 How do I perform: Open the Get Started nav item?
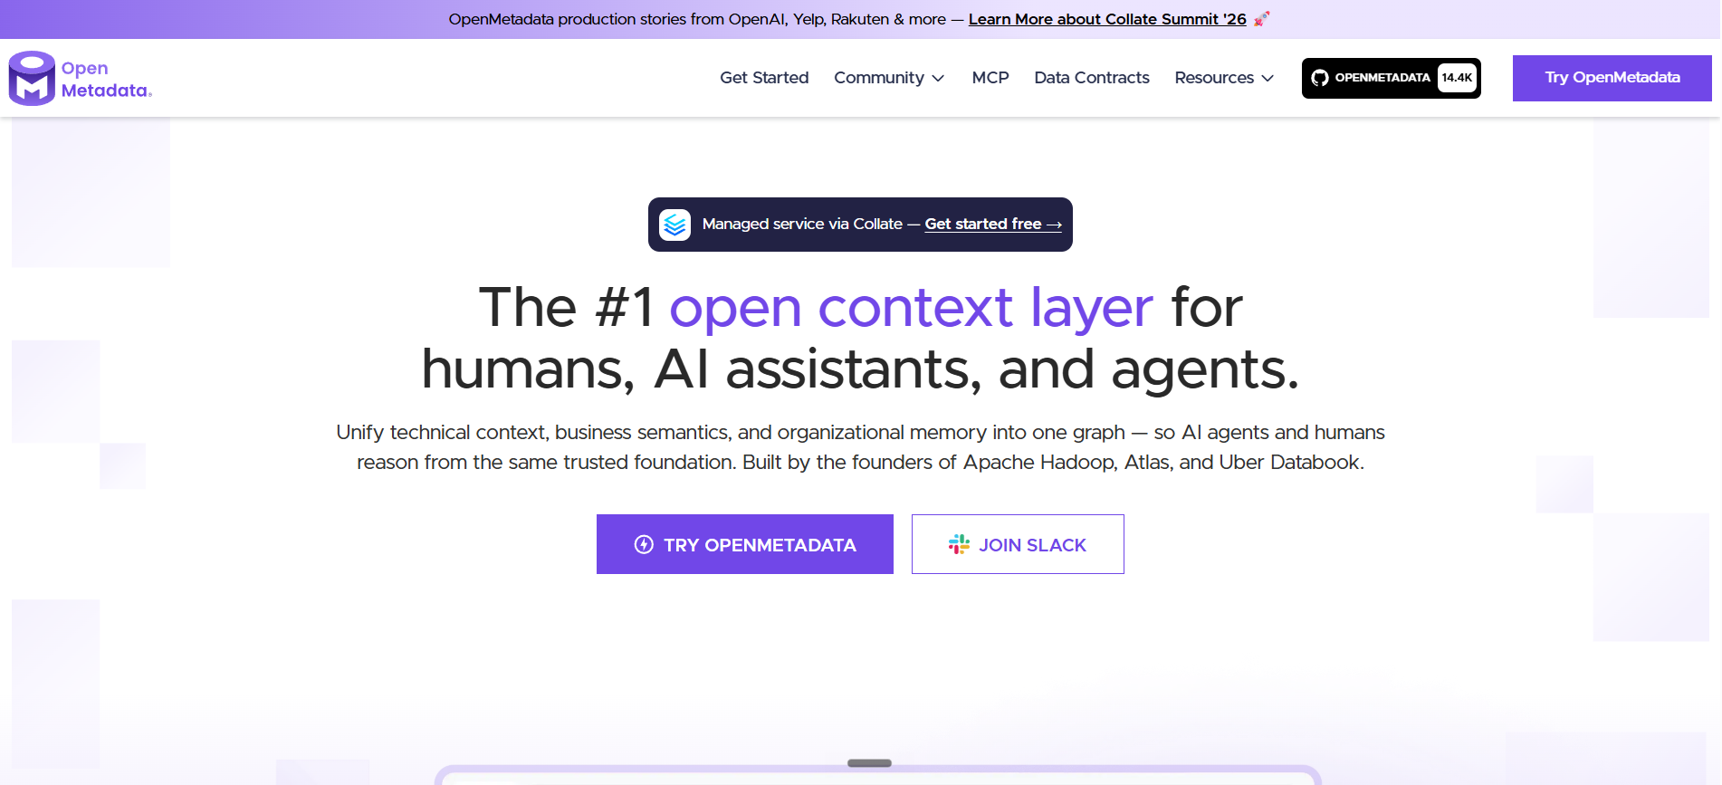(764, 78)
